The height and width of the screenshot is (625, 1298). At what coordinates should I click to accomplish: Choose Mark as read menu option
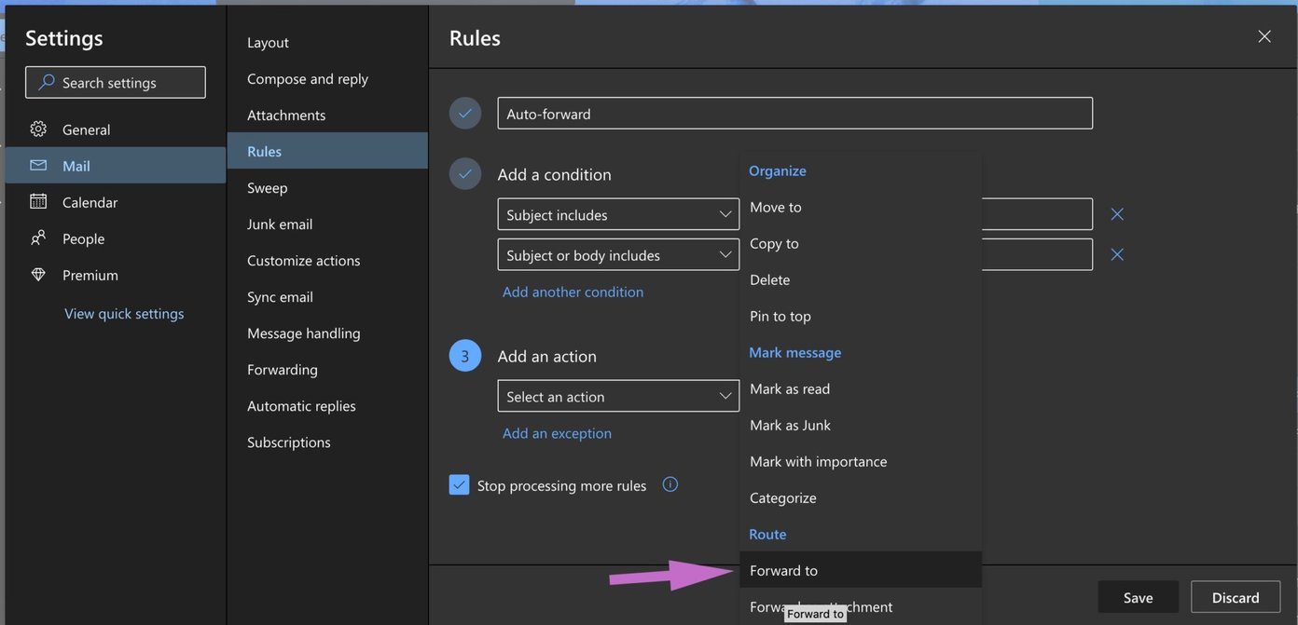pos(861,388)
